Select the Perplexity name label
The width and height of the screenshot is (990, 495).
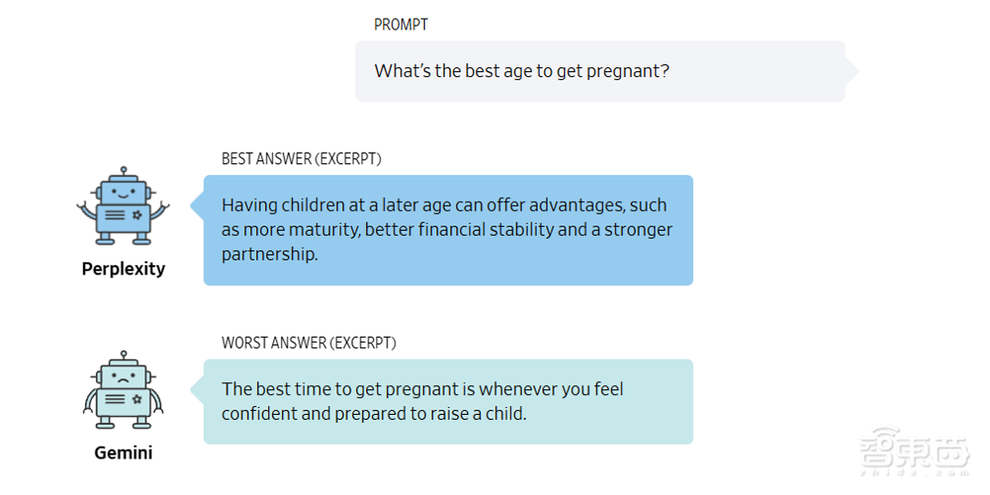124,269
